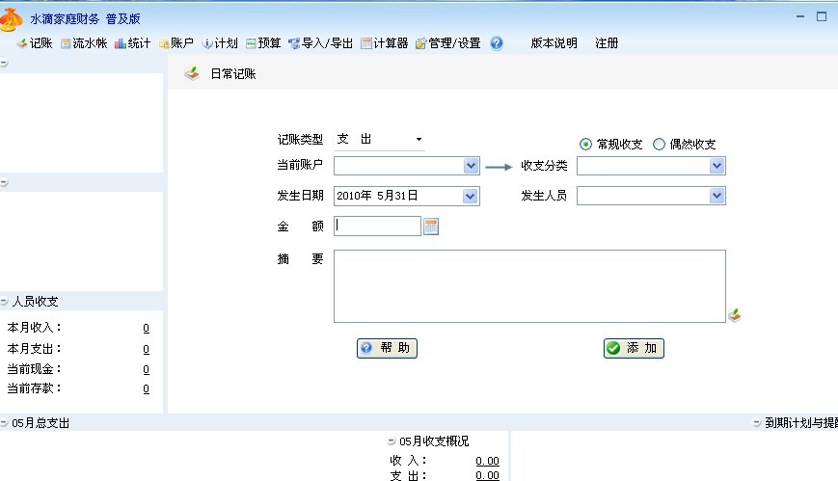This screenshot has height=481, width=838.
Task: Click the 支出 0.00 link in 收支概况
Action: pyautogui.click(x=487, y=475)
